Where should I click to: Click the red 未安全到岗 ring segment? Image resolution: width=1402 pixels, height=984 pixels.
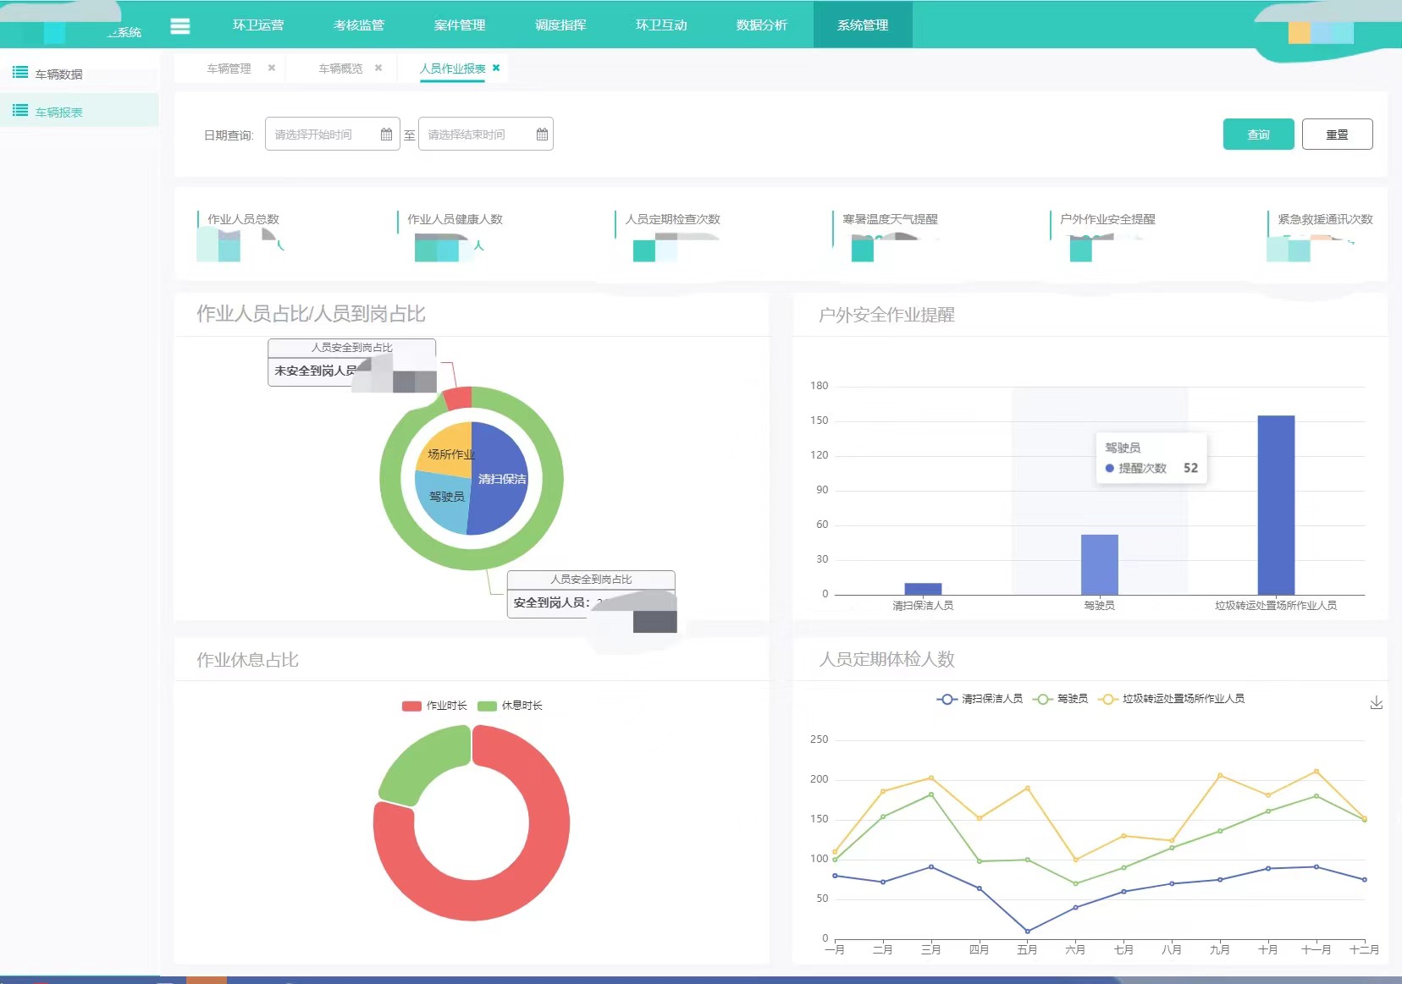[x=458, y=399]
